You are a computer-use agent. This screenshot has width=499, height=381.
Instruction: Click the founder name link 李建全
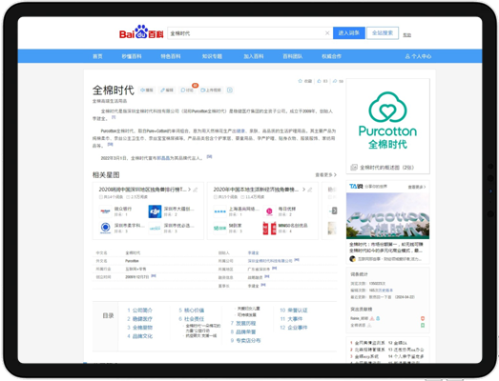click(x=254, y=253)
